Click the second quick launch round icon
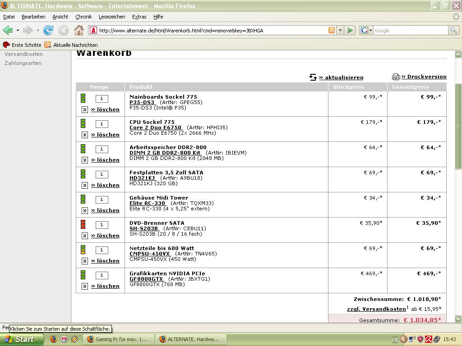 pyautogui.click(x=64, y=339)
